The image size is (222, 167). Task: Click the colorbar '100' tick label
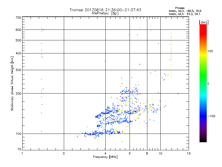pos(210,51)
